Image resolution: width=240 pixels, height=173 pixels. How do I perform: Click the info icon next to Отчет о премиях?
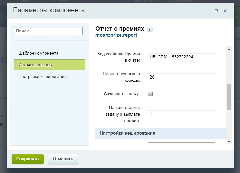pos(149,29)
